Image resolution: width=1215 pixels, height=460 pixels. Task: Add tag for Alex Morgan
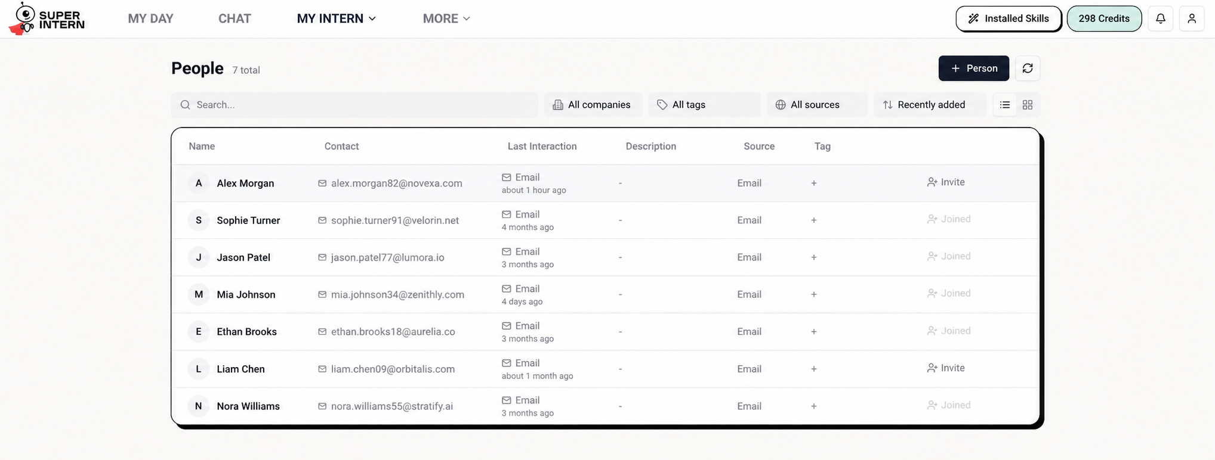coord(813,183)
